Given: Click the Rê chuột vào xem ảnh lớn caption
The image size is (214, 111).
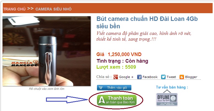Looking at the screenshot, I should click(47, 89).
